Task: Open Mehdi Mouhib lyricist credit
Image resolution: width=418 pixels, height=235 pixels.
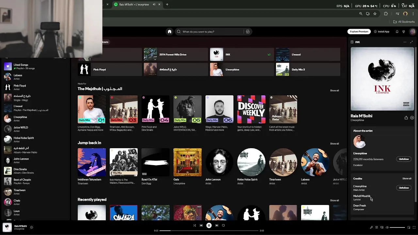Action: [362, 196]
